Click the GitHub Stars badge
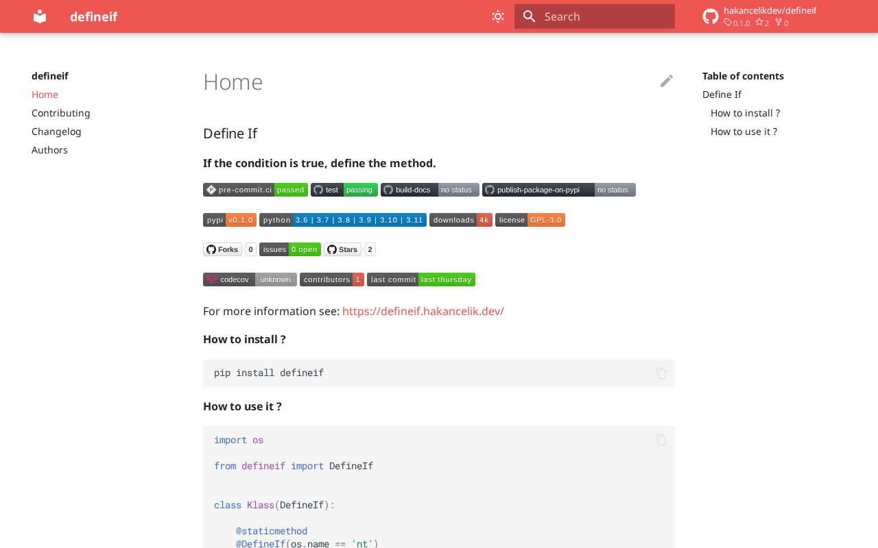This screenshot has width=878, height=548. (342, 249)
